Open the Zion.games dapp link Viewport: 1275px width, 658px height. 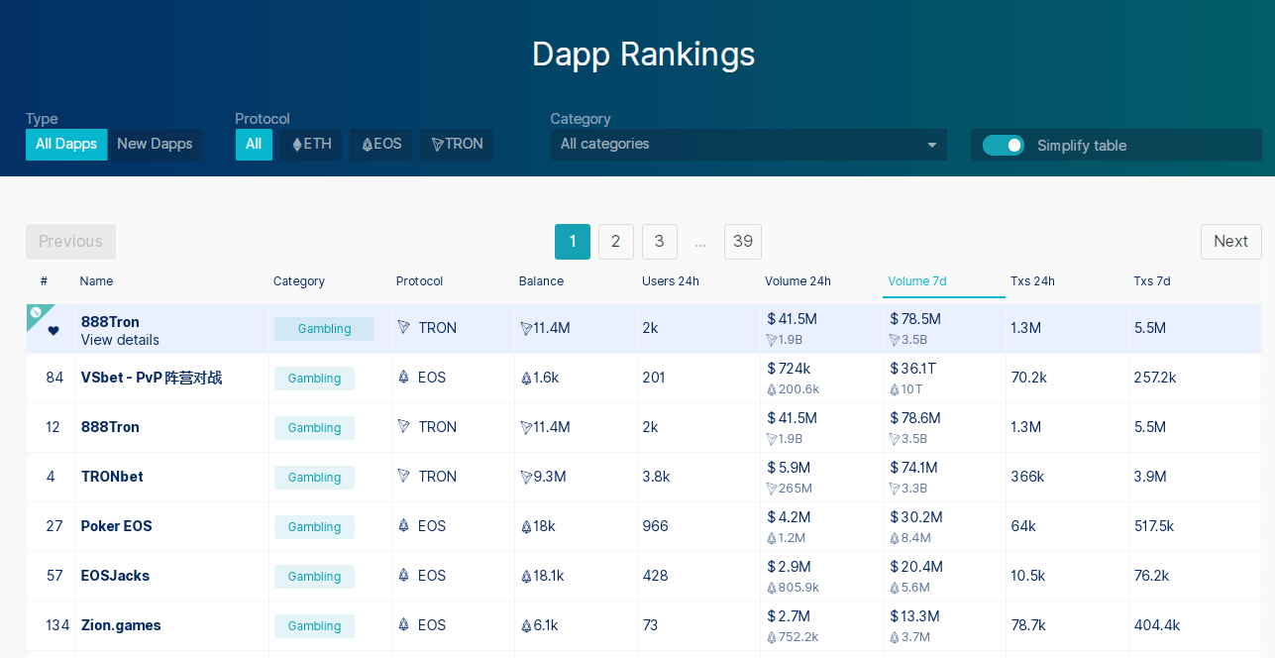click(x=121, y=625)
